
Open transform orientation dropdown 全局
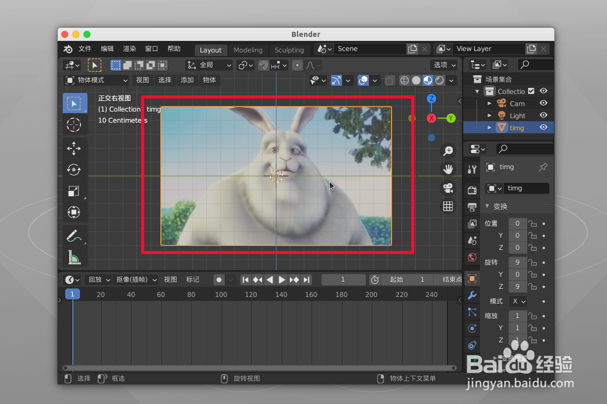[209, 65]
